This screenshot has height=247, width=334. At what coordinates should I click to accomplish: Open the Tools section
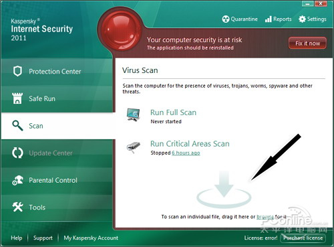(57, 208)
